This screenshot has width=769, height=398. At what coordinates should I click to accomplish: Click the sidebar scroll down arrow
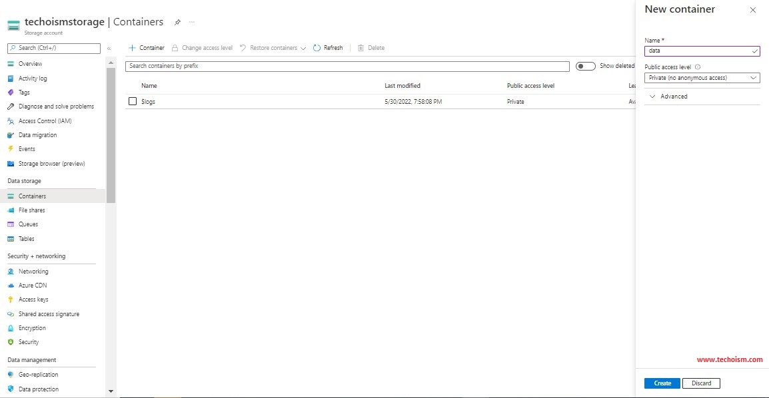point(111,391)
